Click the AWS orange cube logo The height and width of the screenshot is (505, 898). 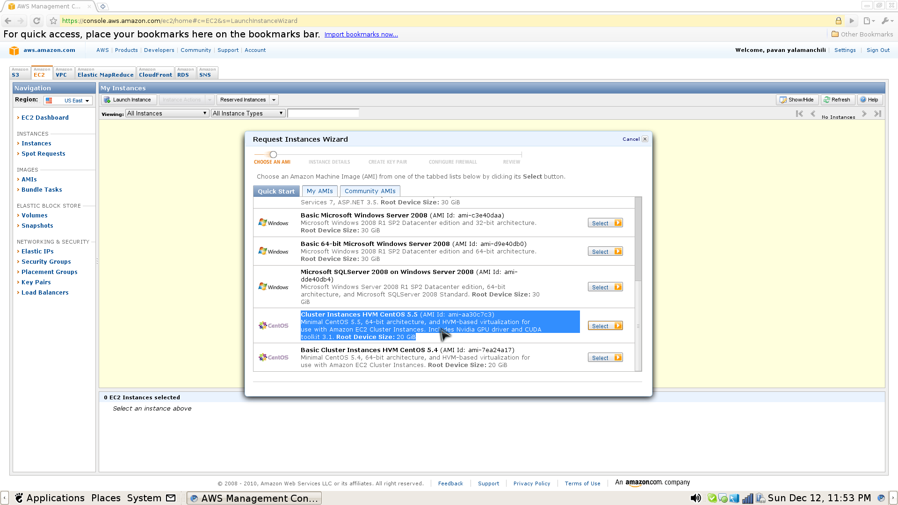click(x=14, y=50)
